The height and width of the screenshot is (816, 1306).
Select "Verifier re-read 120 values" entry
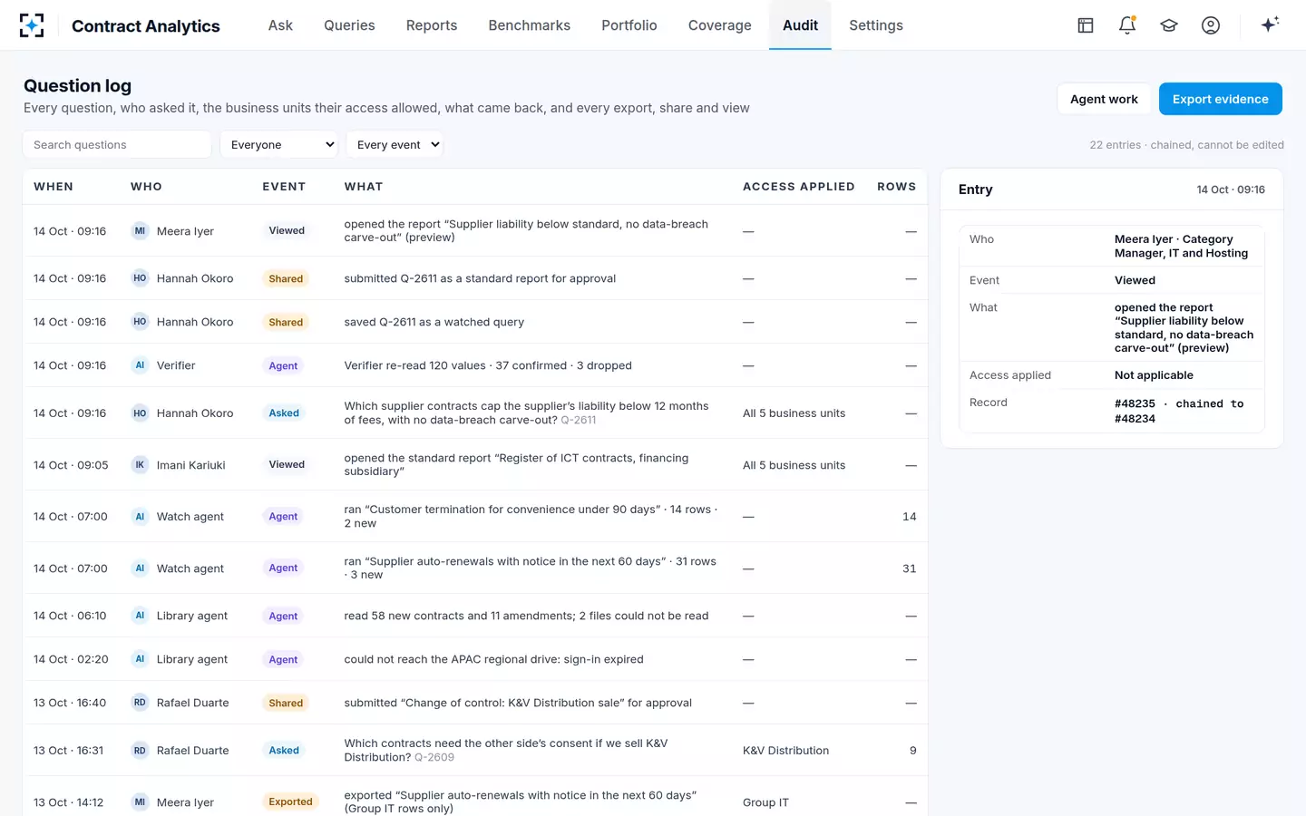pos(475,365)
